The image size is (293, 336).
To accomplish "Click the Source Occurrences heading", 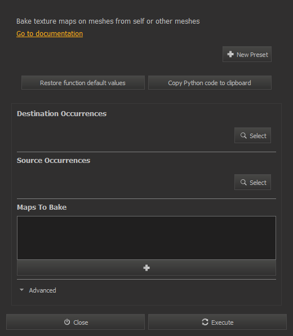I will click(x=54, y=161).
